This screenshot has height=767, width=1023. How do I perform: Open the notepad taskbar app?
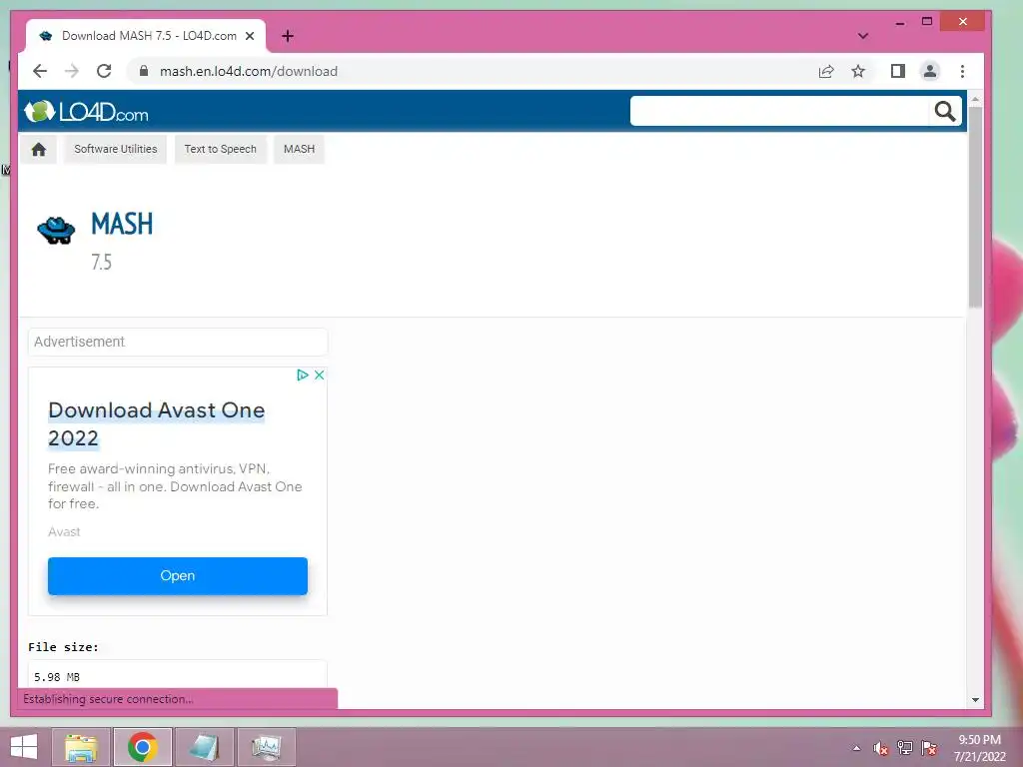coord(205,747)
